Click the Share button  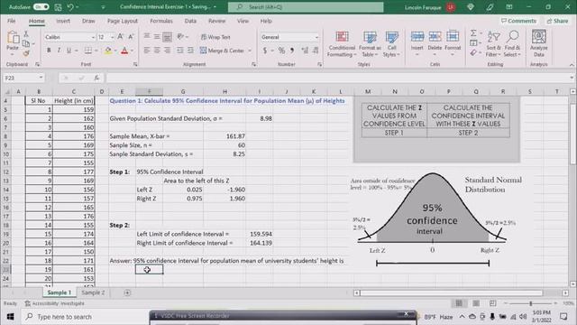click(x=557, y=21)
